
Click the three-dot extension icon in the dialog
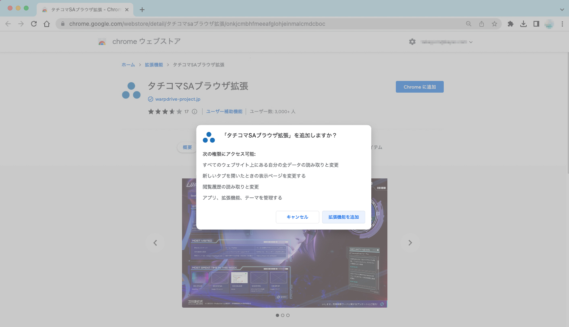coord(209,137)
